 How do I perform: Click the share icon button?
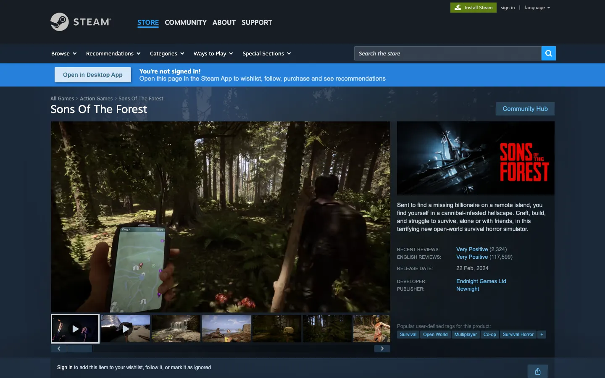pos(538,371)
